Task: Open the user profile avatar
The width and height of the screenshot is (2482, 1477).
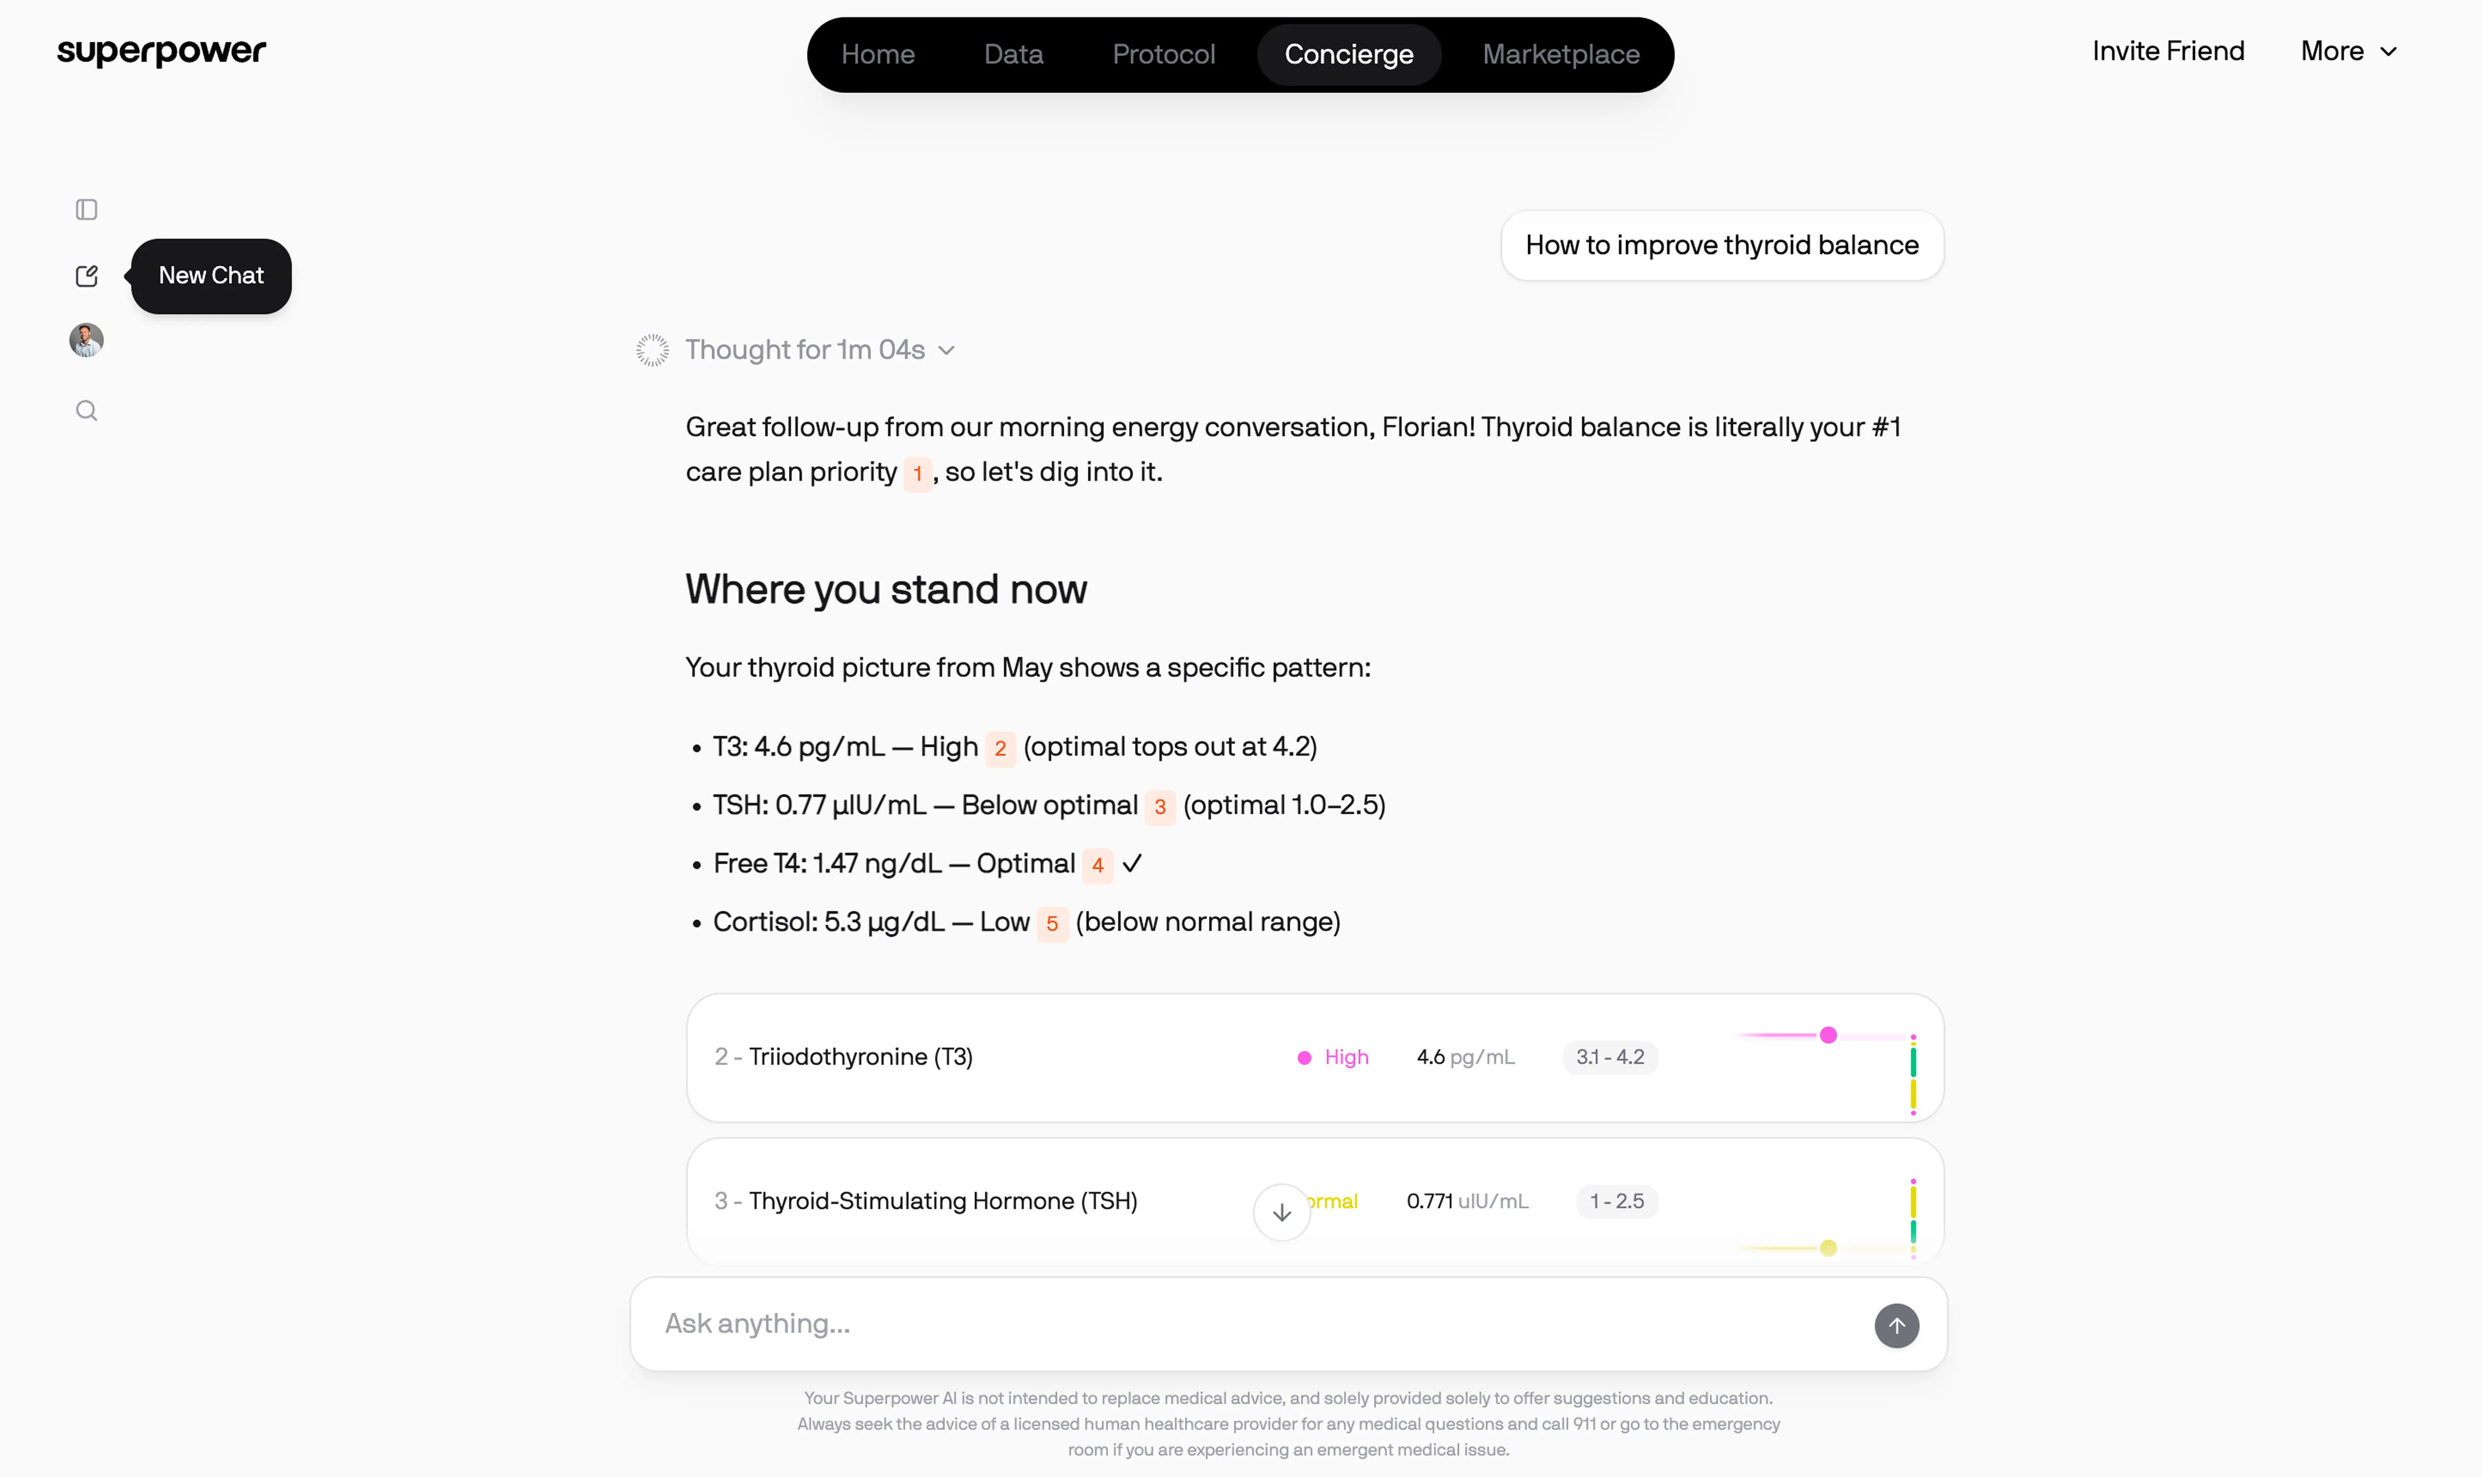Action: tap(87, 340)
